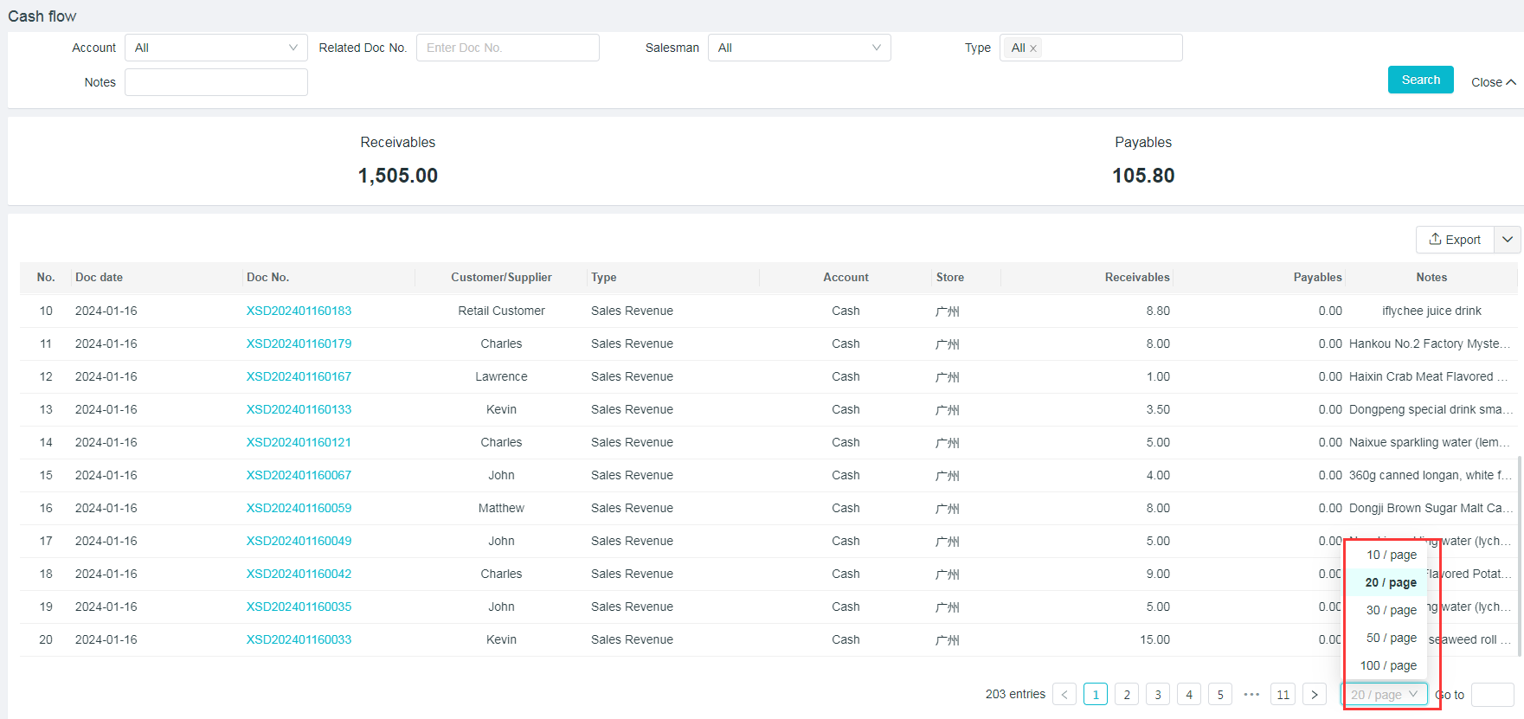The height and width of the screenshot is (719, 1524).
Task: Jump to page 11
Action: point(1283,695)
